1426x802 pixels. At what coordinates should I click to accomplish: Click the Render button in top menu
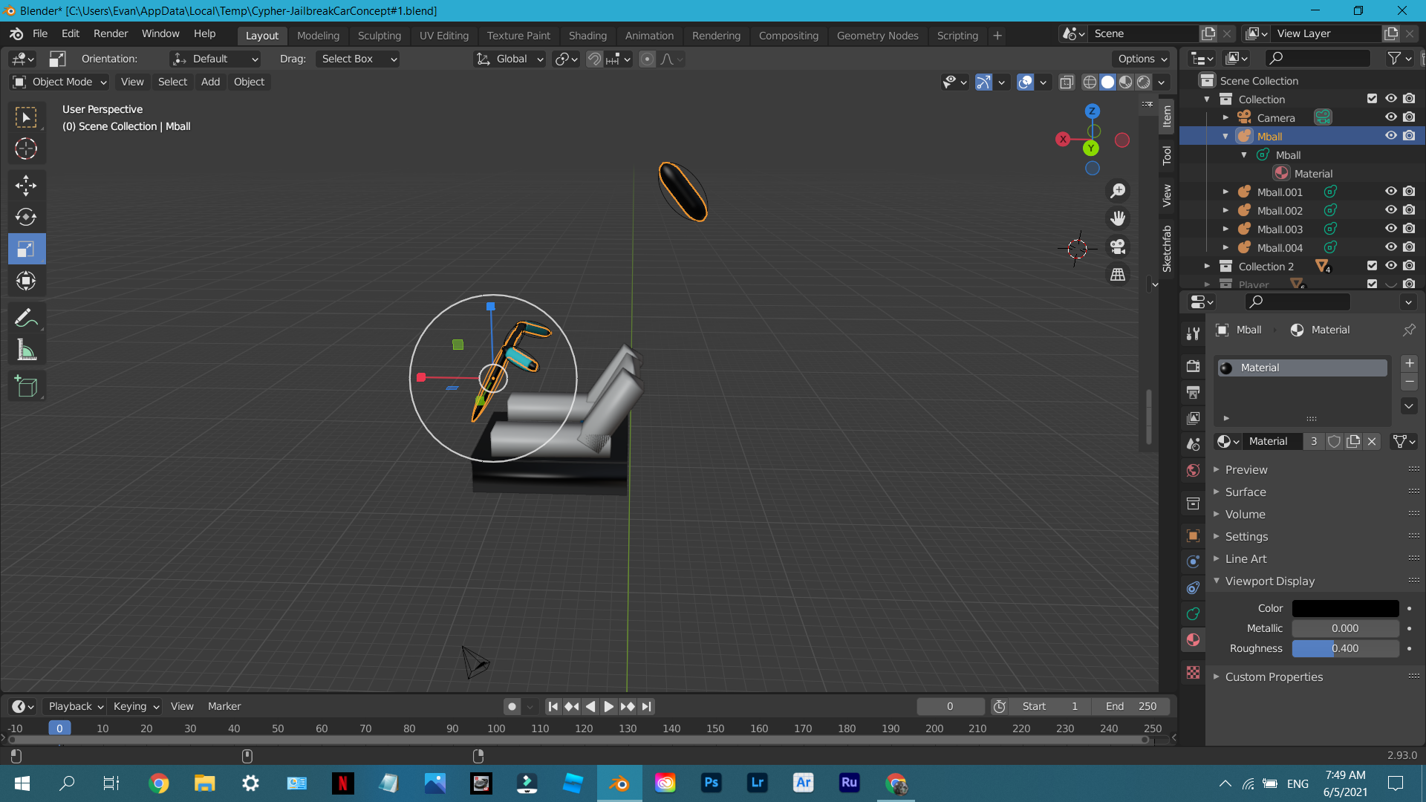click(111, 35)
